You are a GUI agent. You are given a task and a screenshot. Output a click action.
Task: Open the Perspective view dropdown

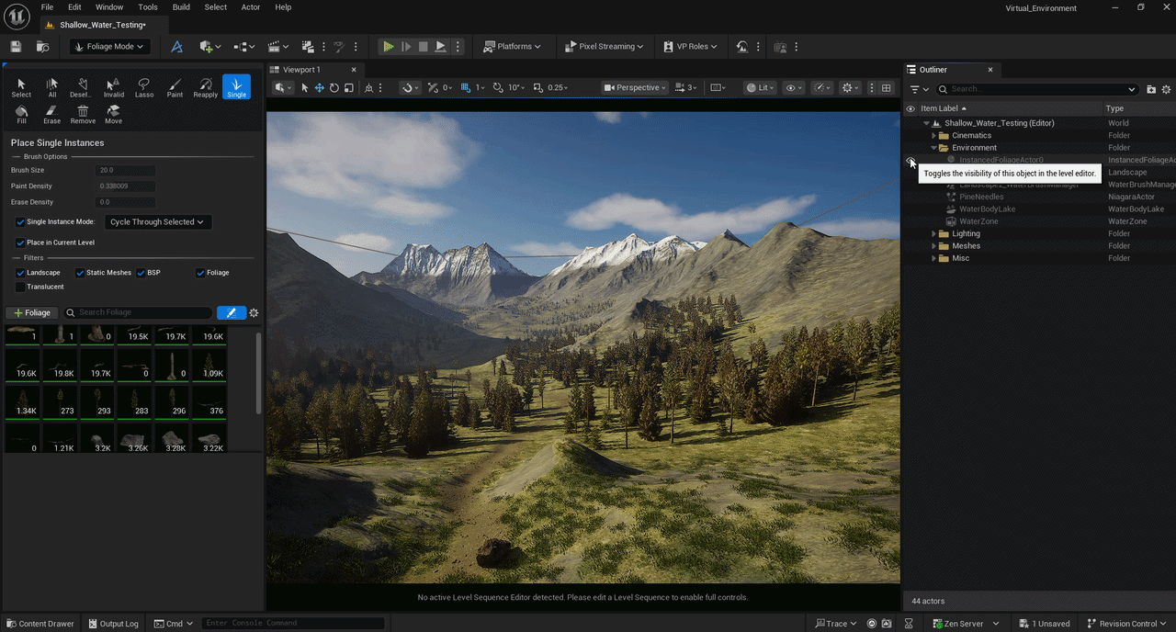click(x=636, y=88)
